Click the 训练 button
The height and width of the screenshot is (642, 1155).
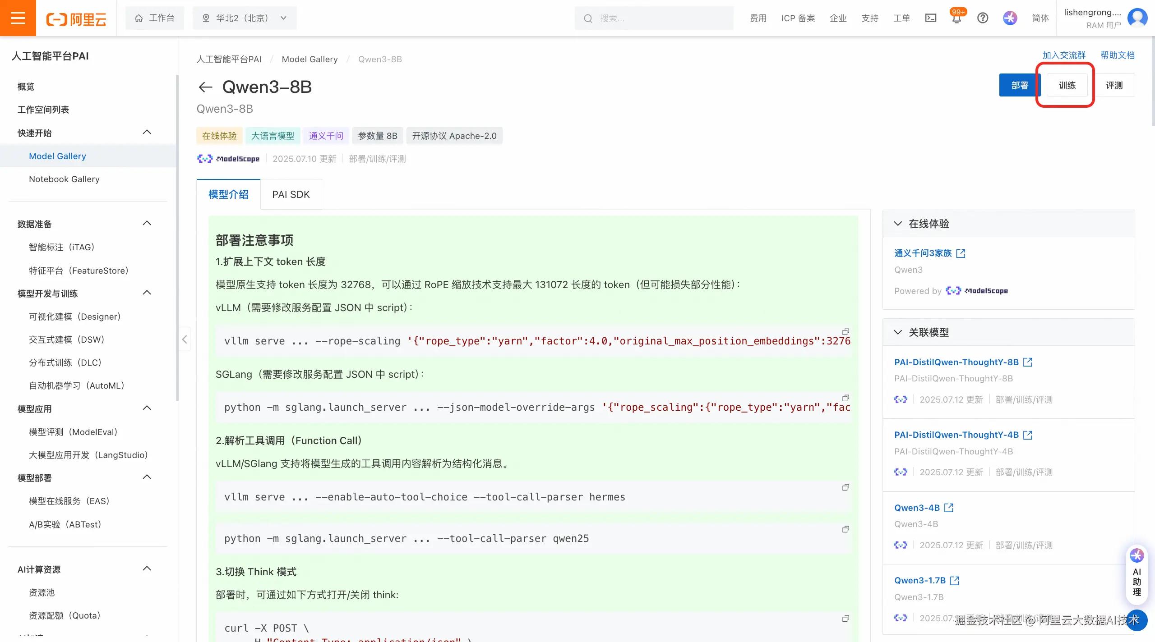click(x=1067, y=85)
